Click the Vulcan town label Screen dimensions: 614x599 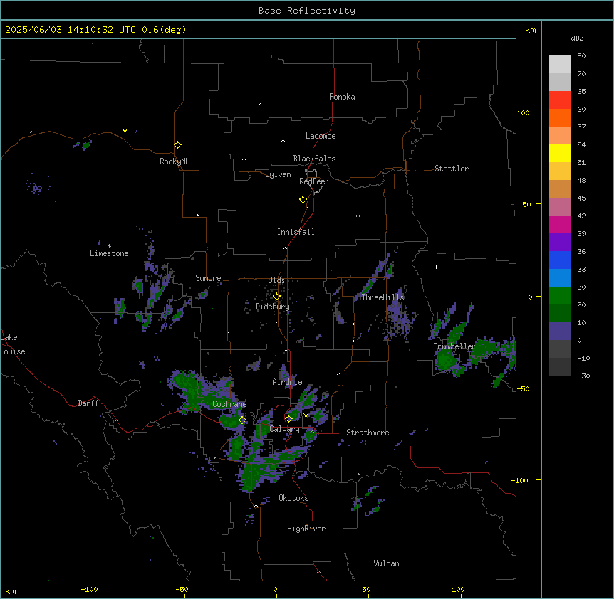coord(387,563)
